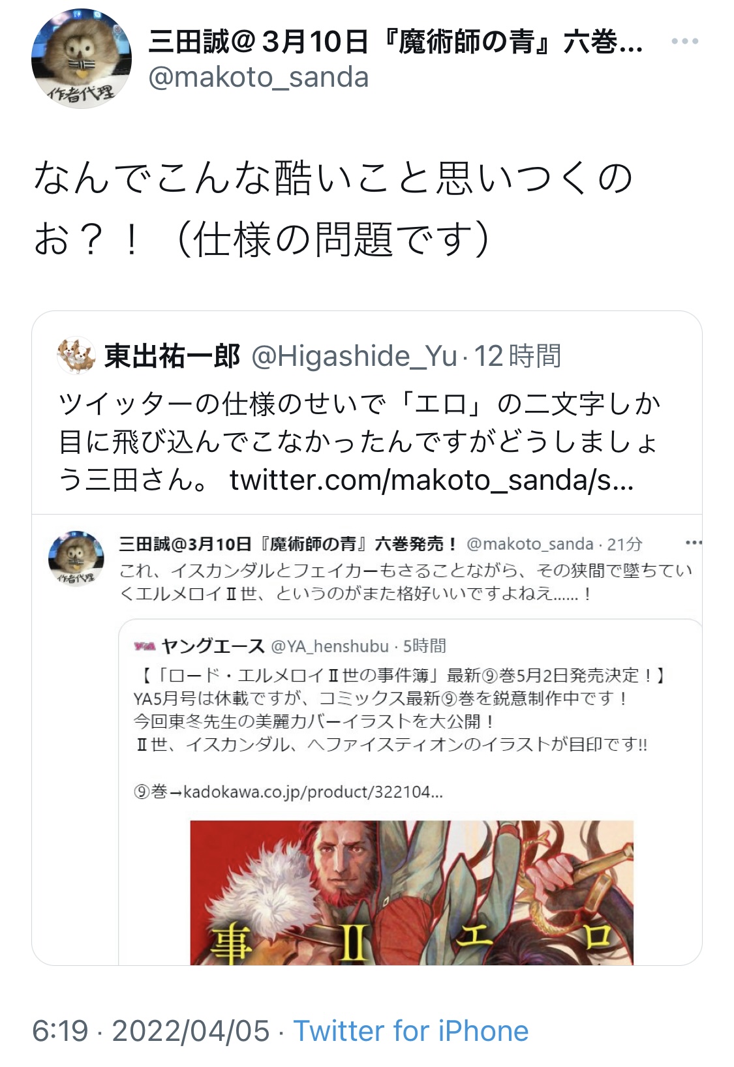The image size is (734, 1067).
Task: Open ヤングエース account name
Action: point(213,646)
